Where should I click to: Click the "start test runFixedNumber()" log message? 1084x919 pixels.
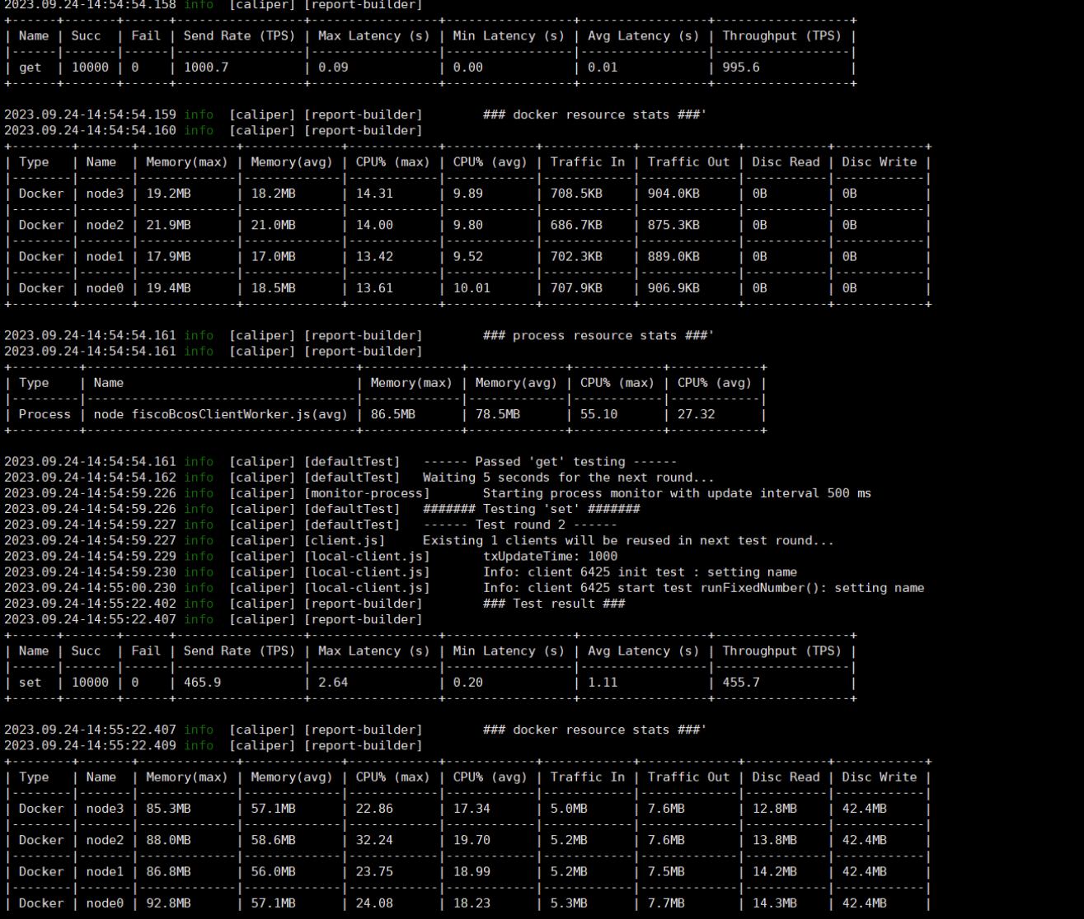point(703,588)
